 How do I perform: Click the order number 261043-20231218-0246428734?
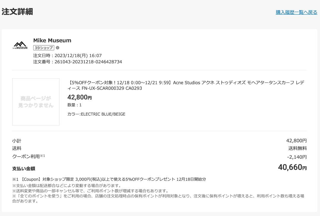click(x=88, y=62)
